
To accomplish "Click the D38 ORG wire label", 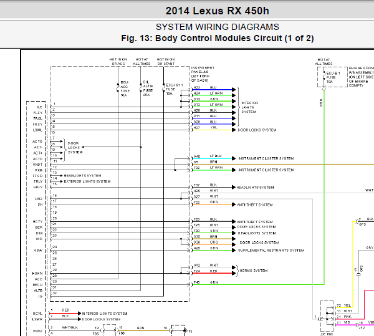I will coord(206,242).
